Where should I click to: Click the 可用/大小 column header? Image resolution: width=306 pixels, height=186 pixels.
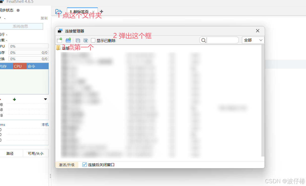point(36,154)
